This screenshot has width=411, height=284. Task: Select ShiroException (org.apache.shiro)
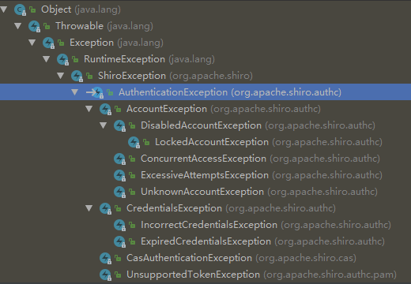click(175, 76)
